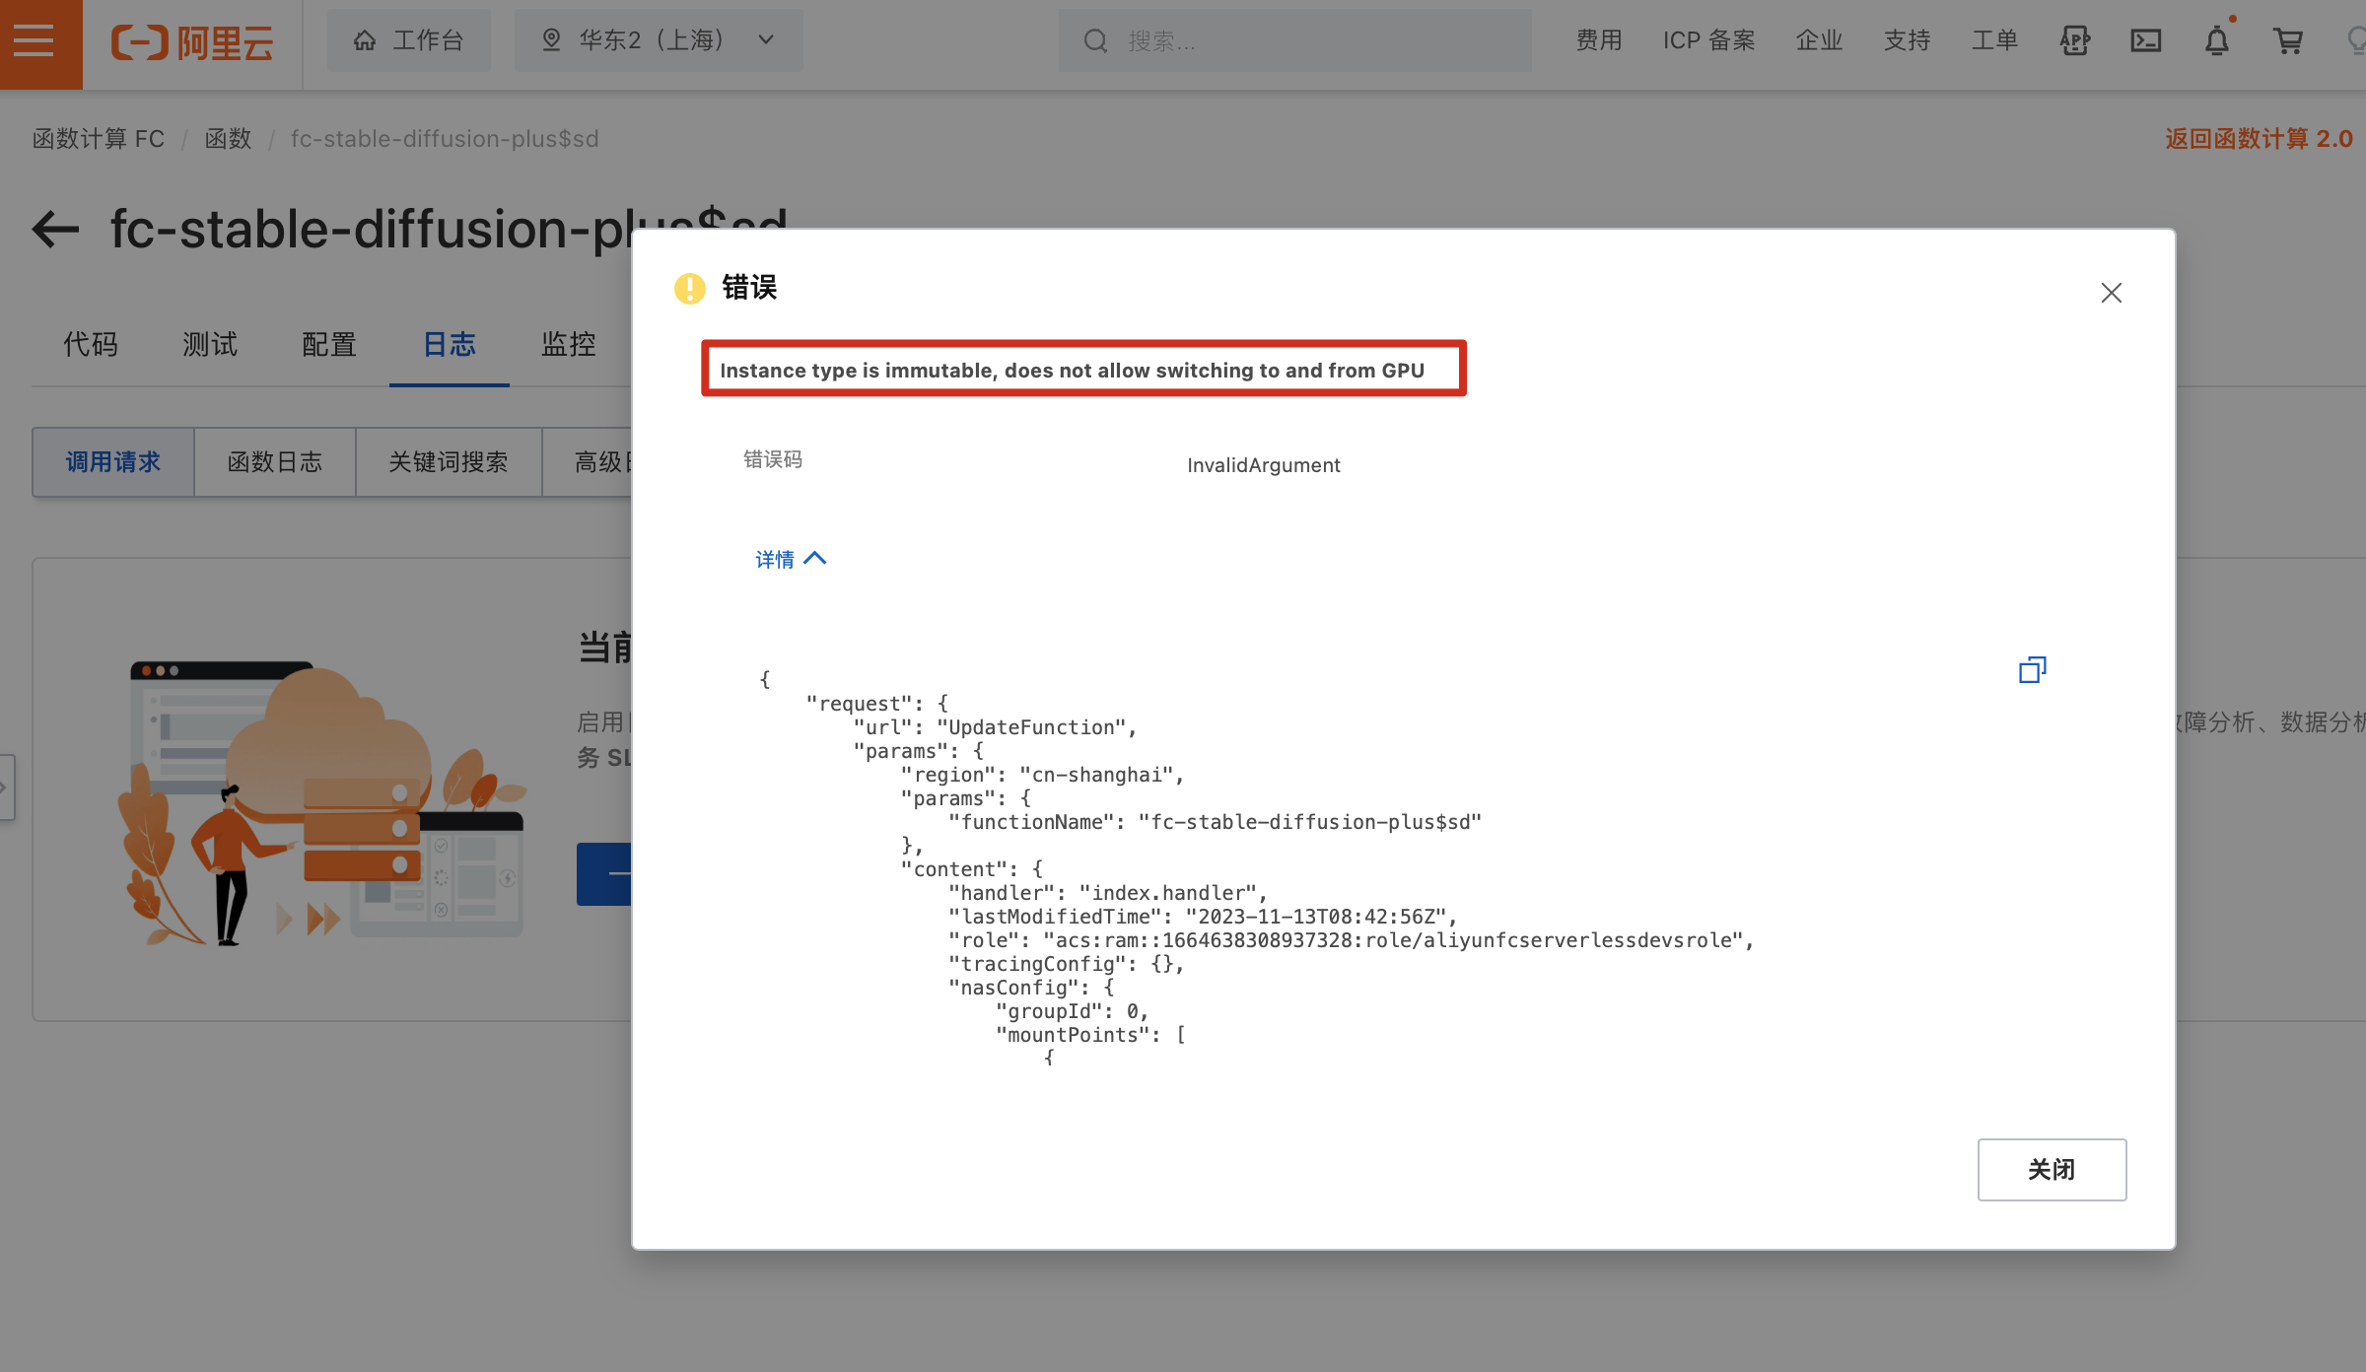Image resolution: width=2366 pixels, height=1372 pixels.
Task: Open the Cloud Shell terminal icon
Action: point(2146,41)
